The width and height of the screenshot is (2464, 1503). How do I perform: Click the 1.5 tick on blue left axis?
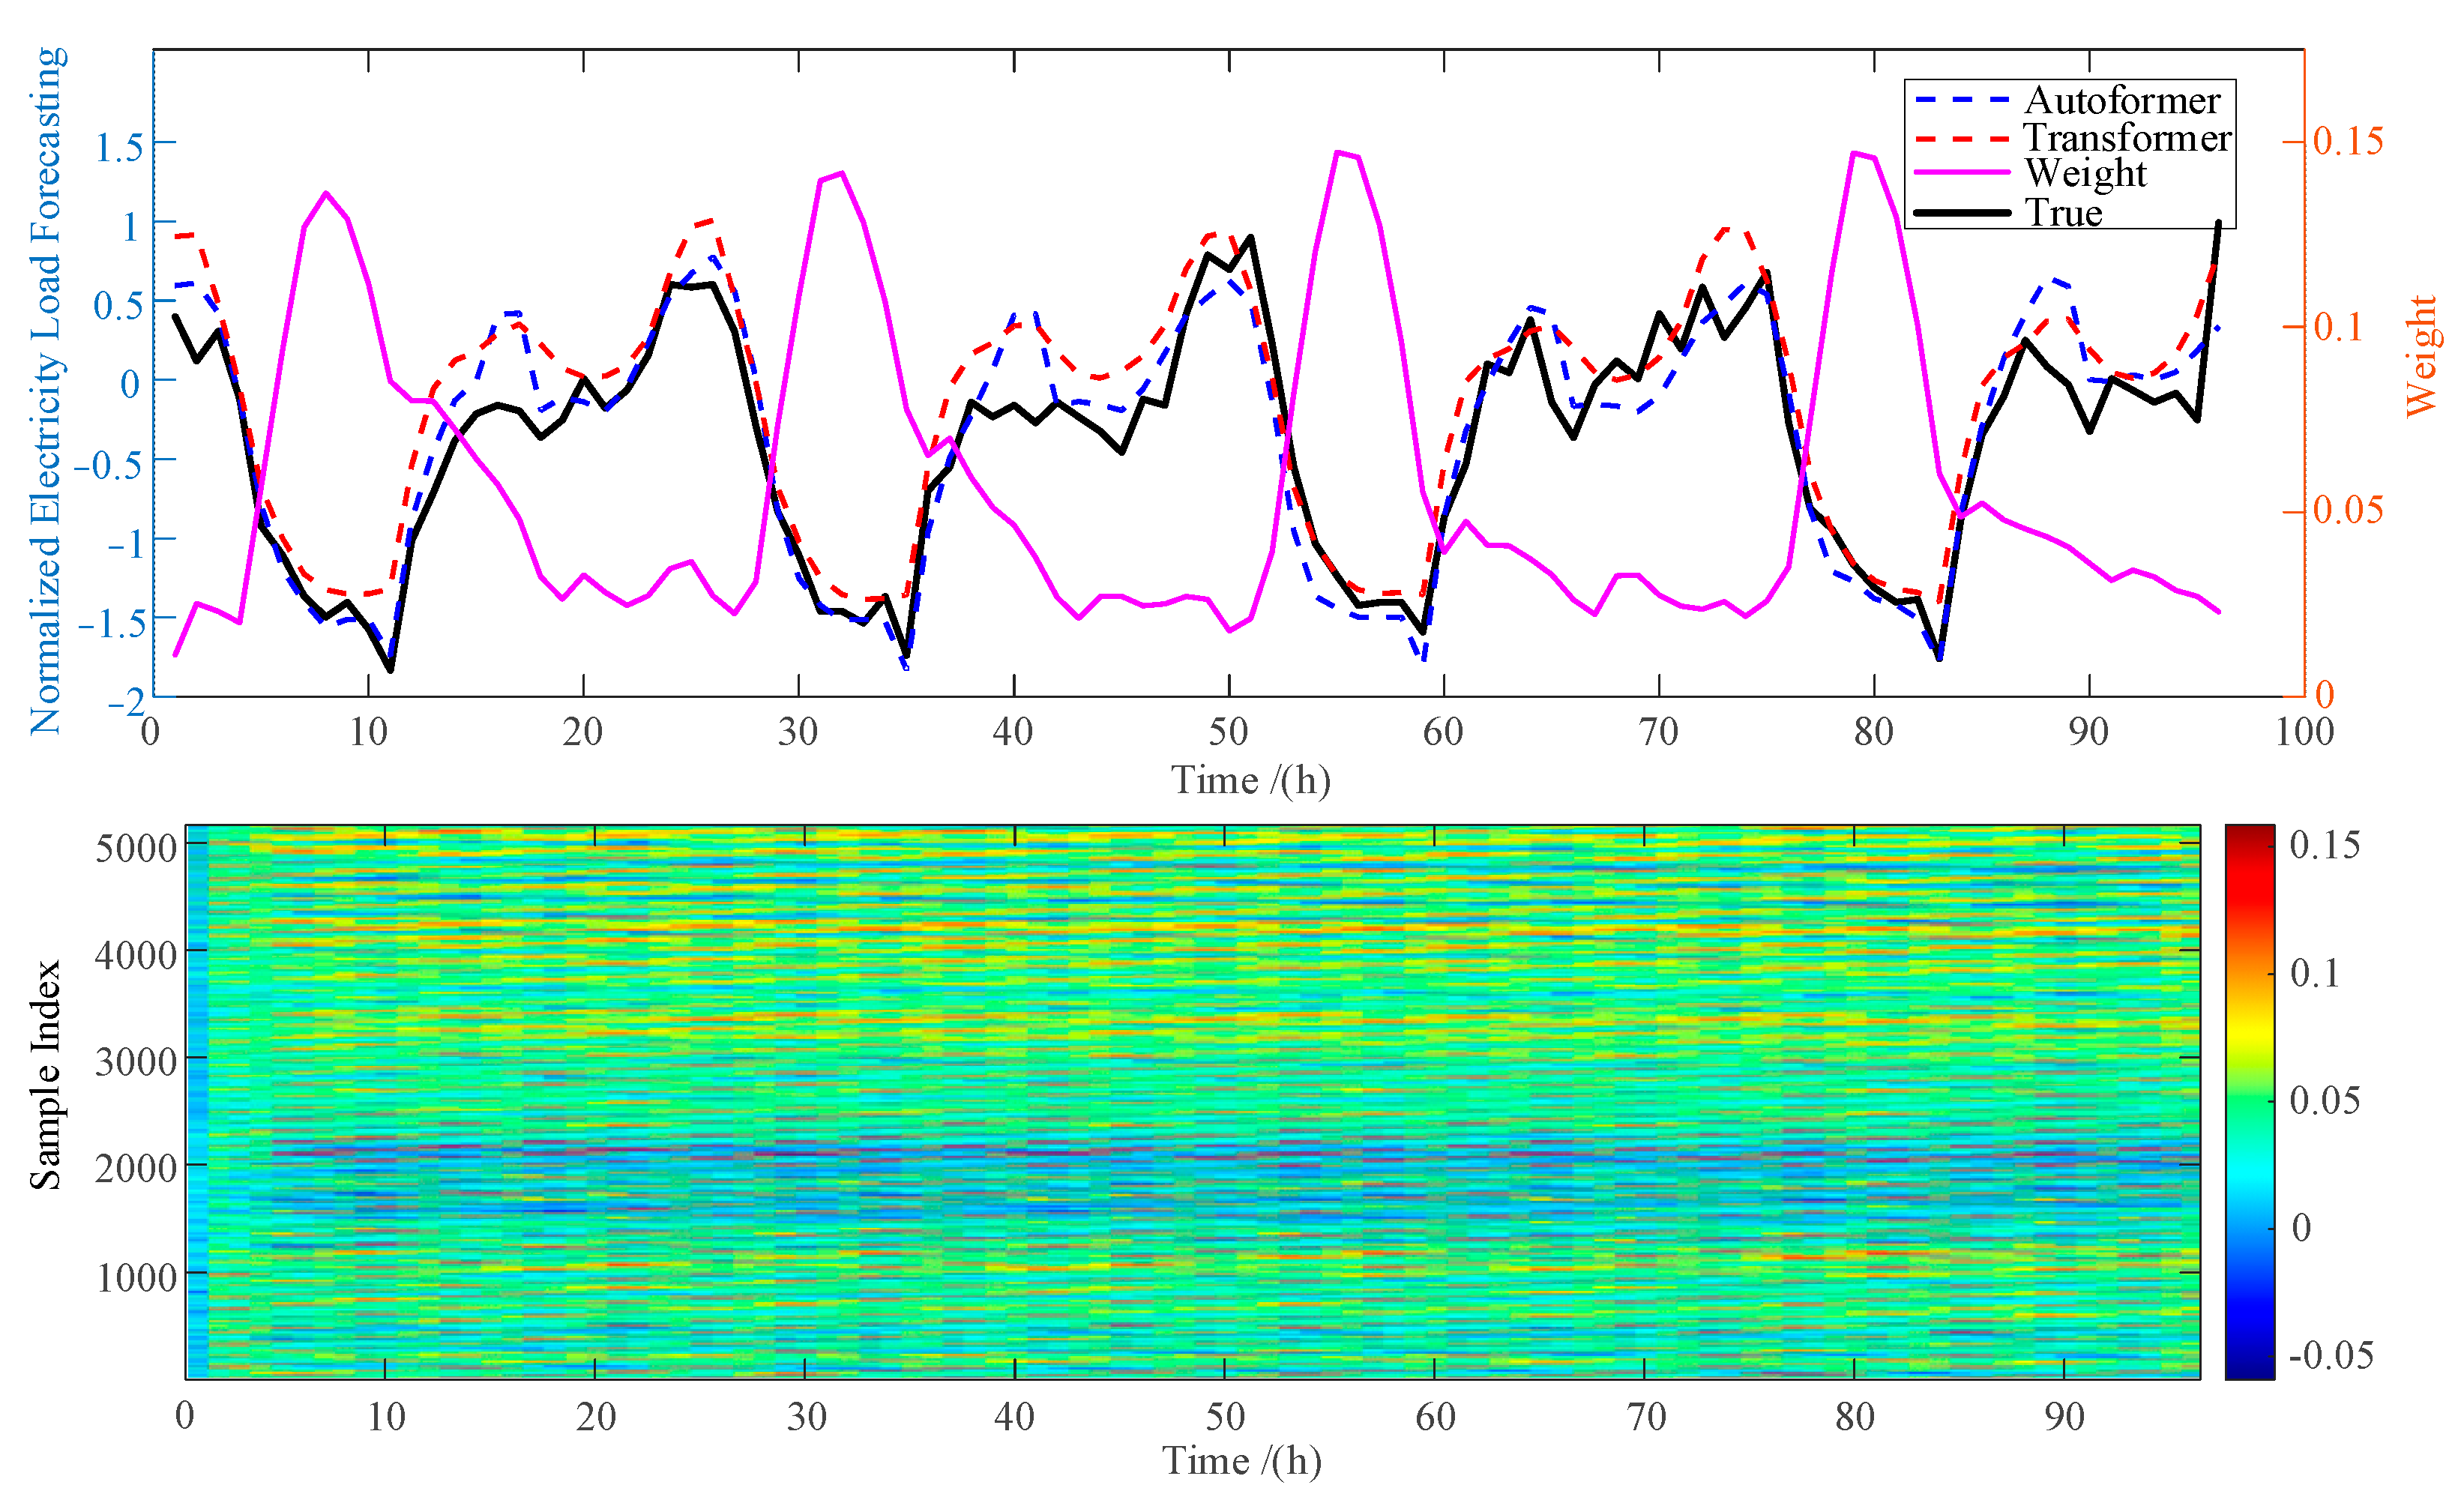(119, 147)
